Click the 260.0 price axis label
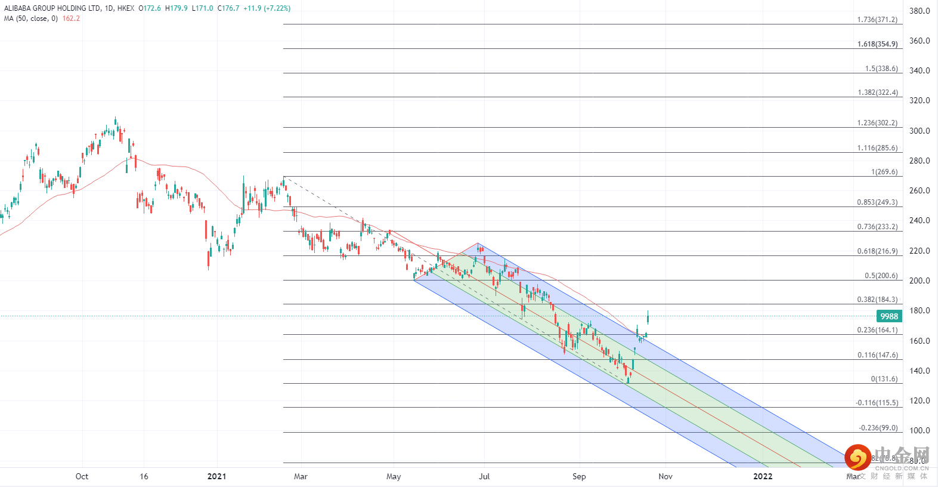 click(920, 190)
